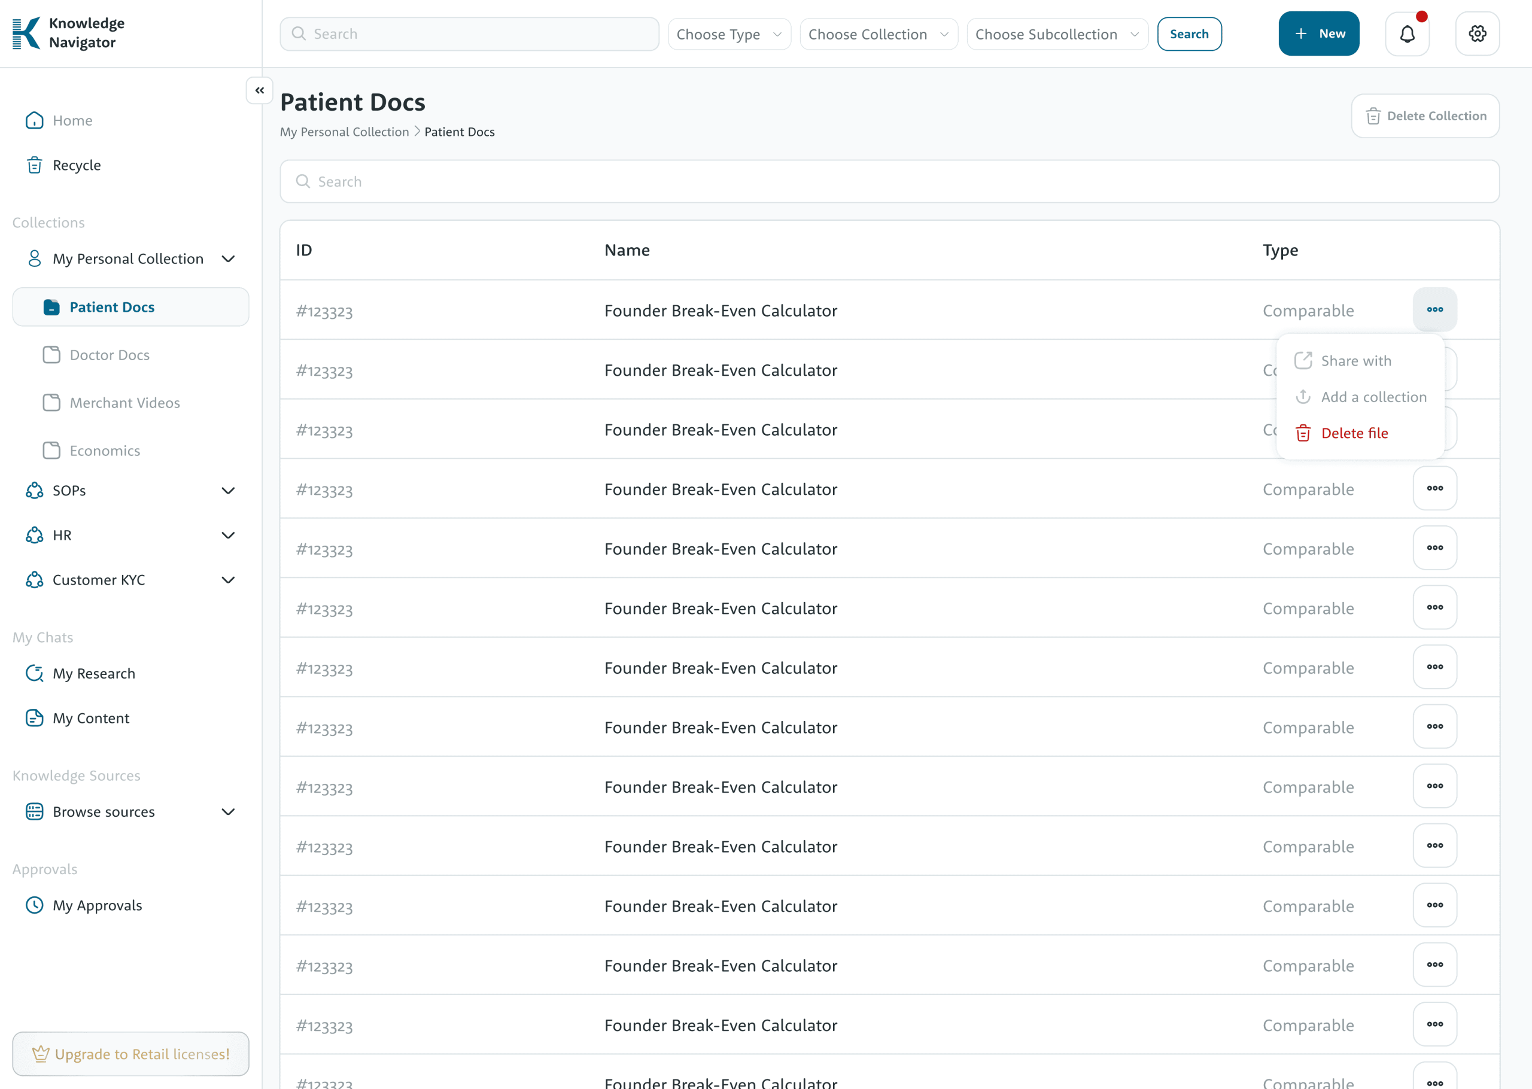This screenshot has height=1089, width=1532.
Task: Open My Approvals page
Action: tap(97, 905)
